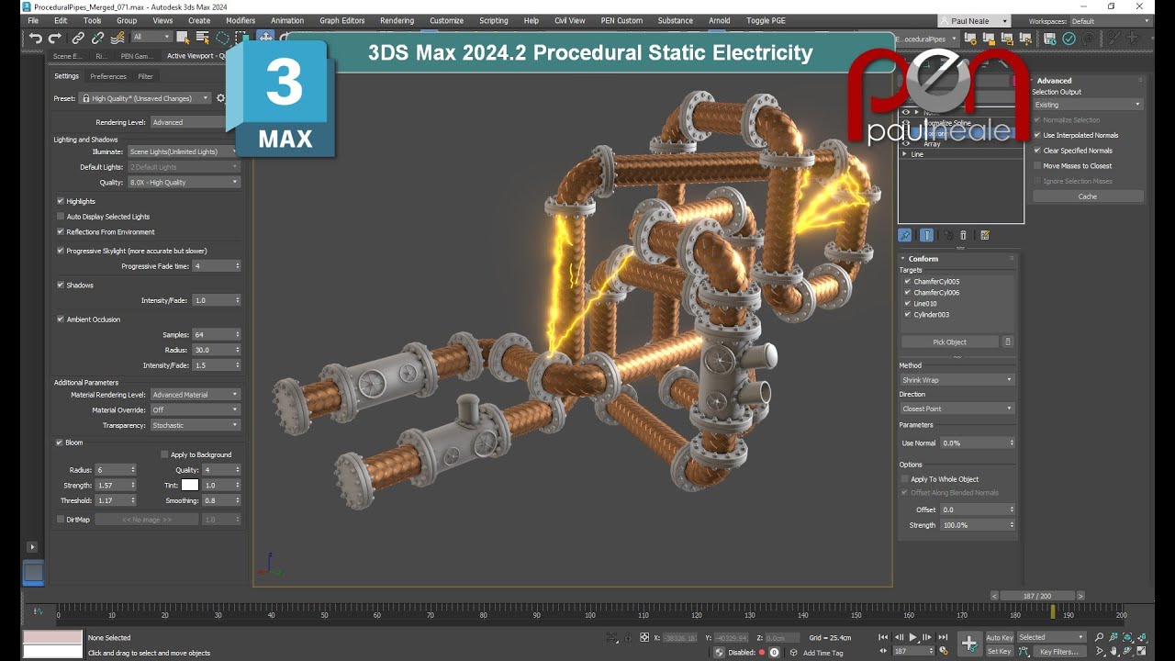Click Go to End playback button
The width and height of the screenshot is (1175, 661).
click(x=942, y=637)
